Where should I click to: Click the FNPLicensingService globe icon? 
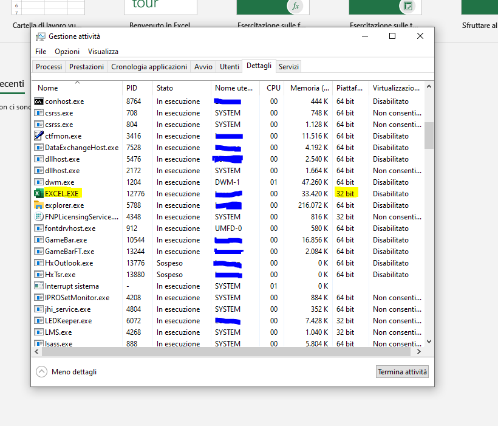(x=39, y=217)
